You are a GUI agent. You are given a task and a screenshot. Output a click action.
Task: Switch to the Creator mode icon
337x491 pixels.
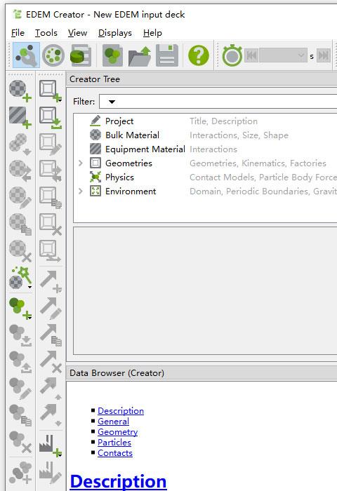pyautogui.click(x=26, y=55)
